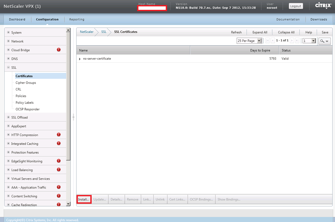Select CRL tree item

pyautogui.click(x=18, y=89)
